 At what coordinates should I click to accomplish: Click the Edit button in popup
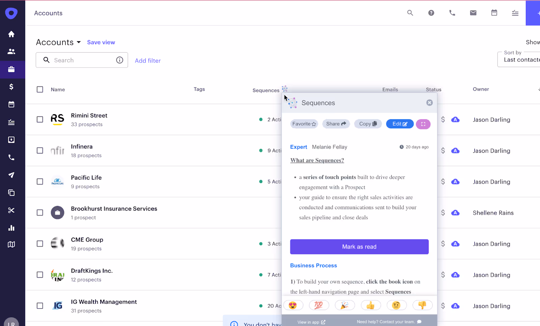400,124
